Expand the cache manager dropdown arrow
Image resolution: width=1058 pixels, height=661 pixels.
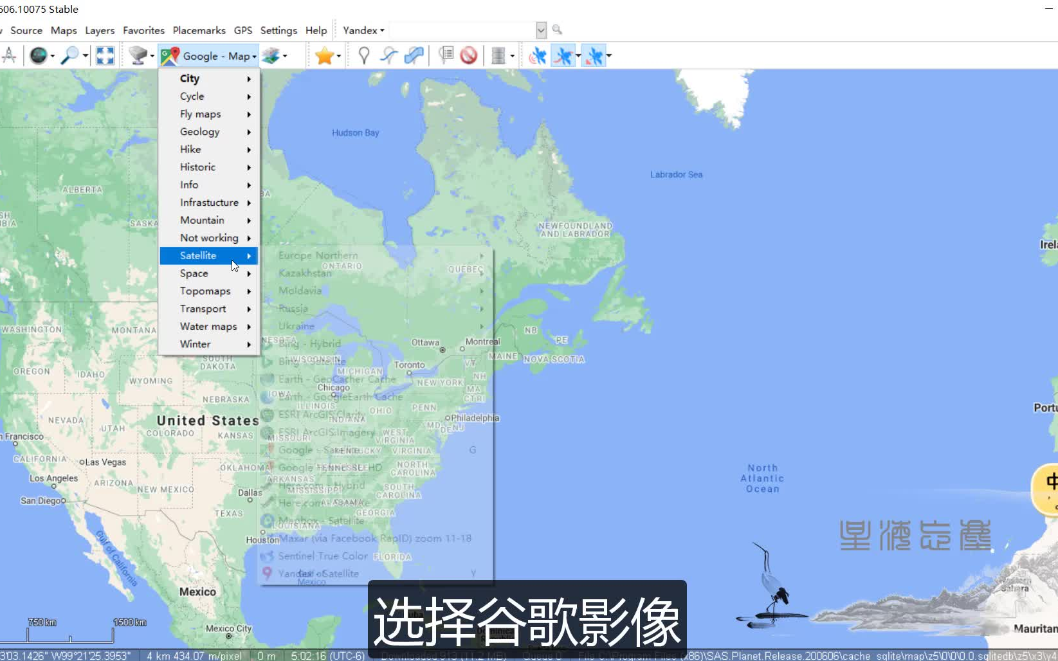pyautogui.click(x=512, y=56)
